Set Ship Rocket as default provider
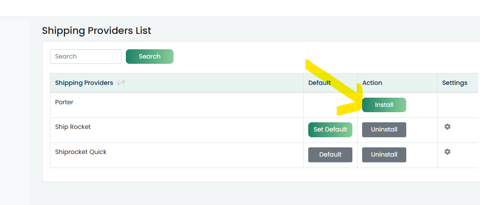The width and height of the screenshot is (480, 205). tap(330, 130)
